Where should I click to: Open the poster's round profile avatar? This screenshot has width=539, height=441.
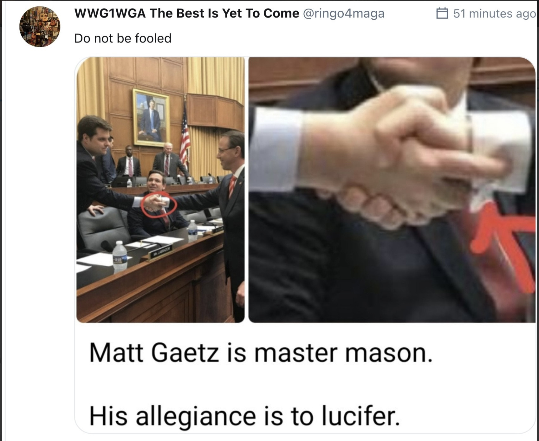coord(40,27)
